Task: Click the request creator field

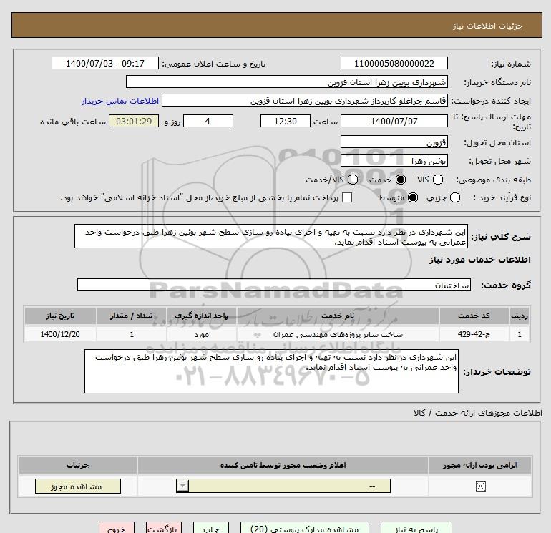Action: (305, 100)
